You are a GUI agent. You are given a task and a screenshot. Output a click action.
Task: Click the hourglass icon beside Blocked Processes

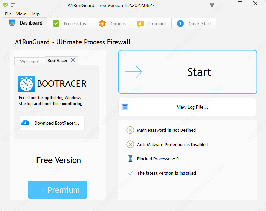130,159
